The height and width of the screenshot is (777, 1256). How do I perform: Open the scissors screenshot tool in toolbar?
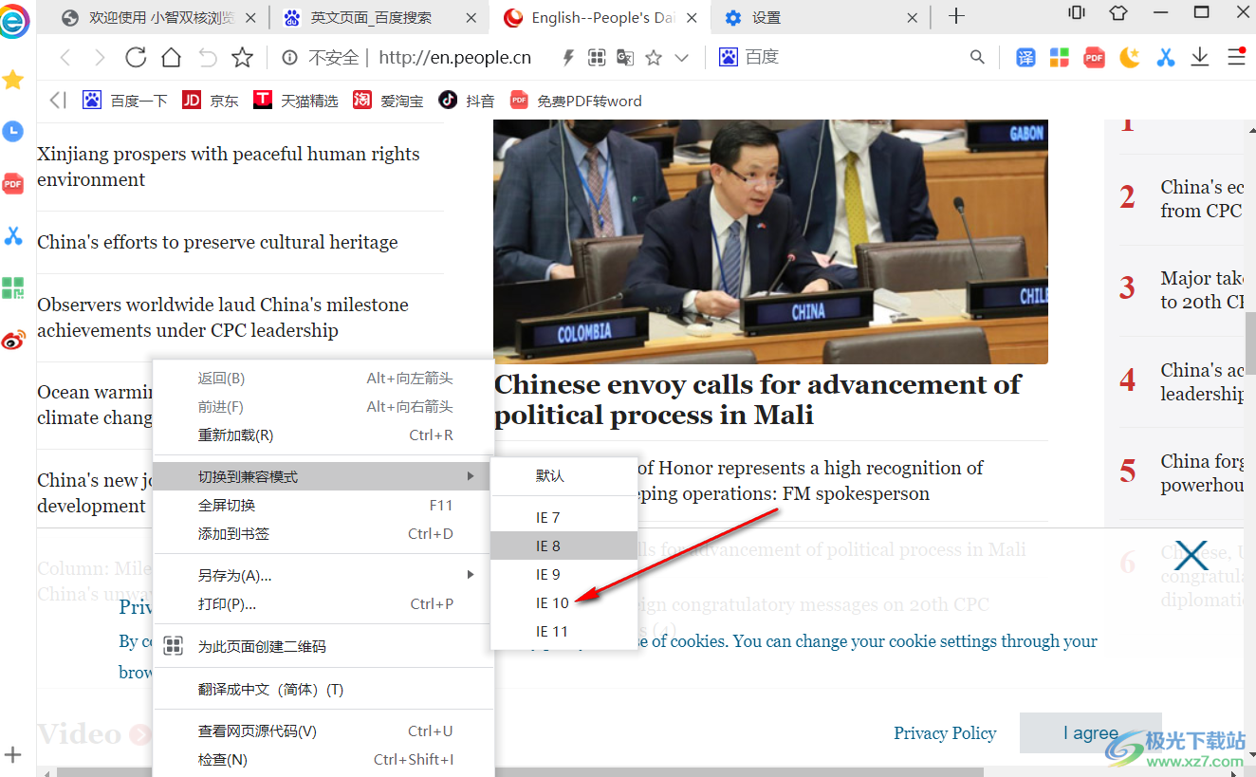click(x=1165, y=58)
